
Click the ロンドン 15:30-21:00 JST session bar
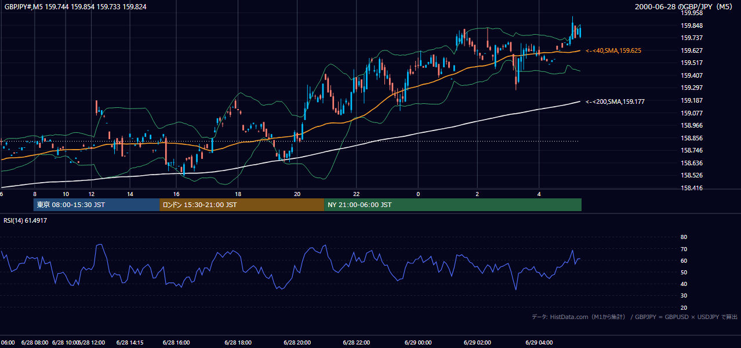click(242, 205)
